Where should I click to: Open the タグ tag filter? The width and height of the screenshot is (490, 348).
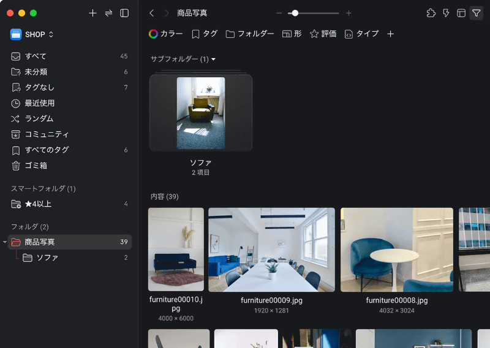tap(205, 34)
